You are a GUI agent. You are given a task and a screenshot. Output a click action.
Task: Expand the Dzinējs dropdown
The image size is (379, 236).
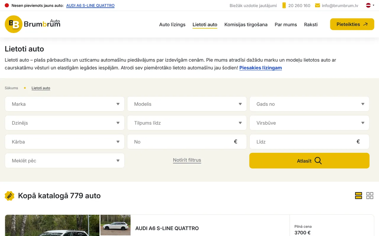point(65,123)
